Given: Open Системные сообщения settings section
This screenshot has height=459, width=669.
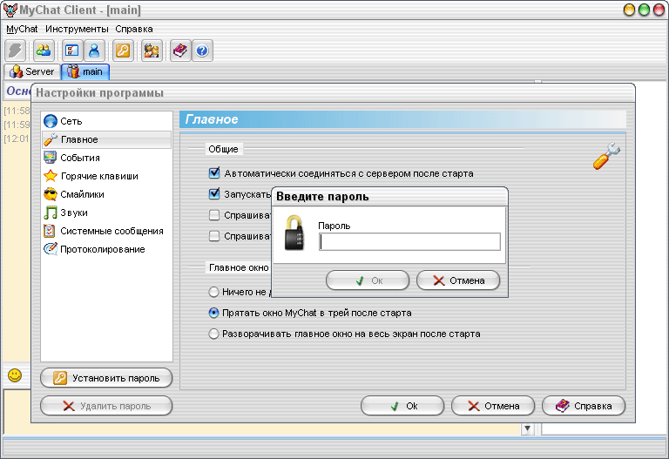Looking at the screenshot, I should click(x=106, y=231).
